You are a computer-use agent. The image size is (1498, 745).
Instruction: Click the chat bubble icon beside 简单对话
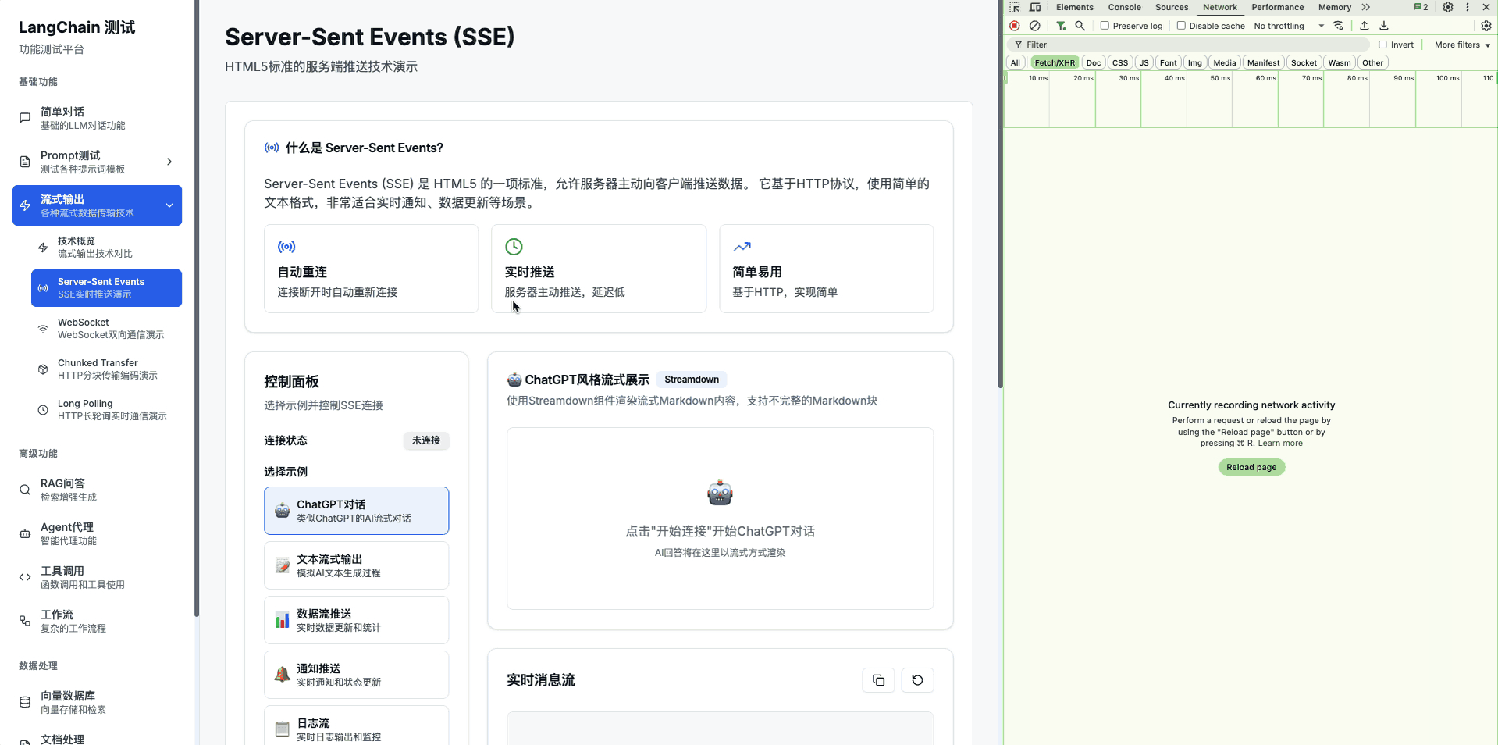point(25,118)
